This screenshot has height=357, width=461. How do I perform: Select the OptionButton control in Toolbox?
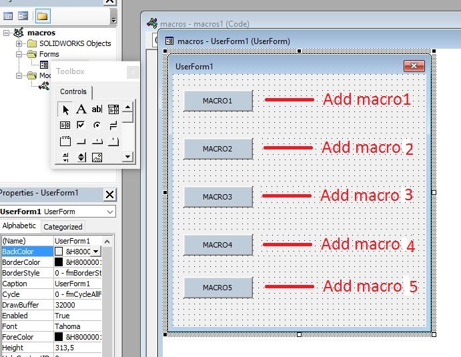tap(97, 125)
